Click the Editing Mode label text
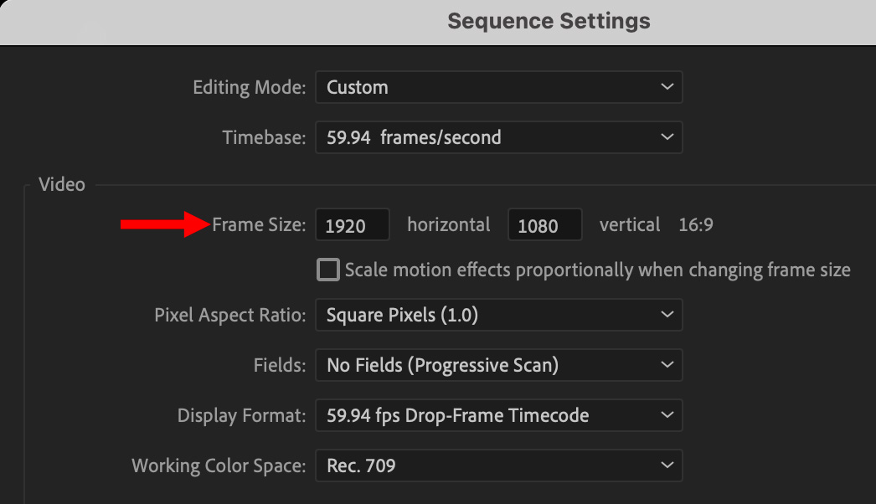Screen dimensions: 876x504 click(249, 87)
